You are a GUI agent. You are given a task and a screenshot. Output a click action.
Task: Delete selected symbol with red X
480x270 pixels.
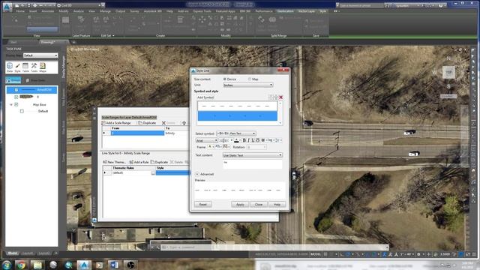(x=280, y=97)
